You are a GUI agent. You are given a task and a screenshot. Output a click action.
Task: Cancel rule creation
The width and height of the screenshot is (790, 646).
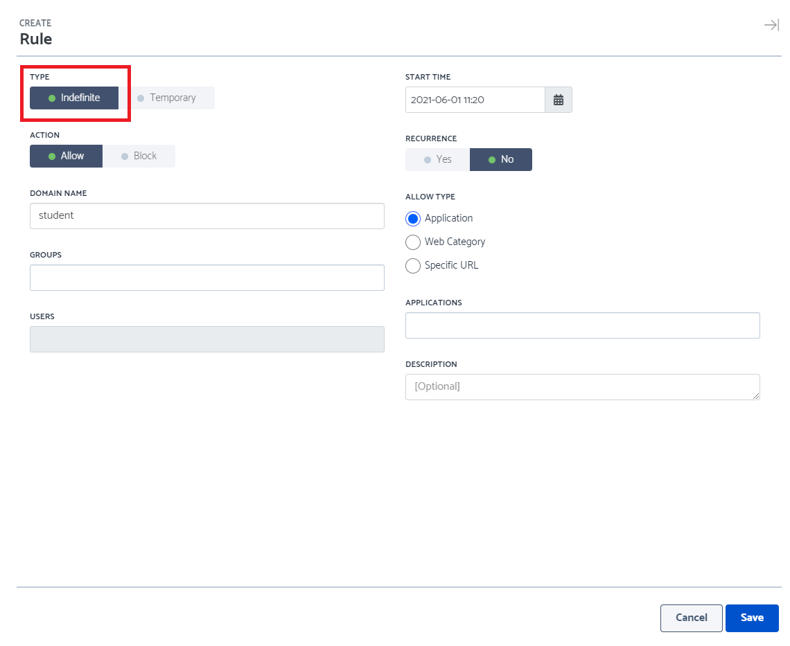(x=692, y=618)
